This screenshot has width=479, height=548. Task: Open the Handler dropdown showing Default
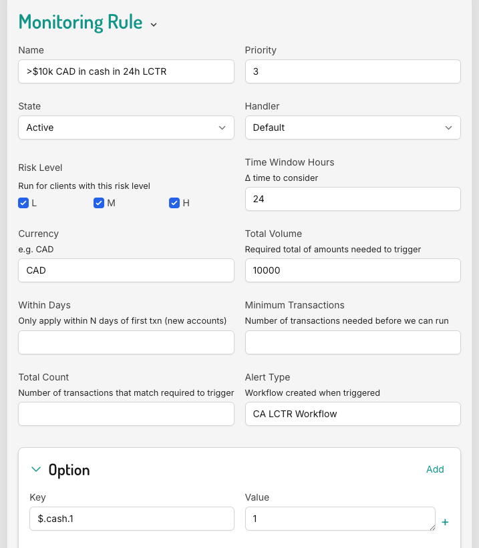[x=353, y=127]
